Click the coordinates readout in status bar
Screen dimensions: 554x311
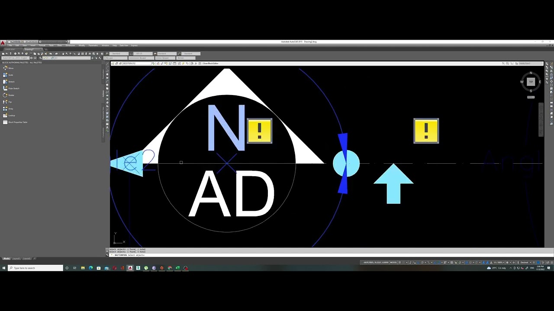375,262
